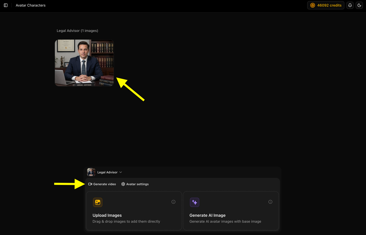Click the coin icon beside credits
The height and width of the screenshot is (235, 366).
[x=312, y=5]
